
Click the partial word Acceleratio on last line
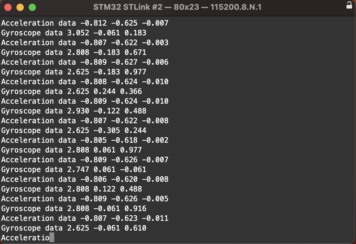click(25, 238)
